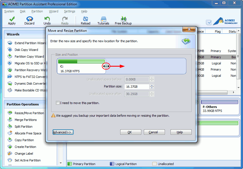Click Primary Partition legend swatch

(70, 164)
